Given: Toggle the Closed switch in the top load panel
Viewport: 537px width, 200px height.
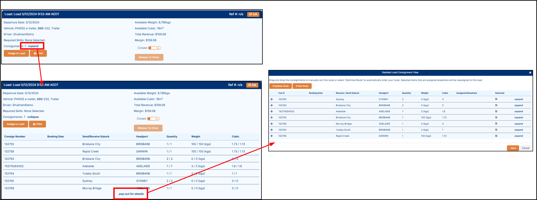Looking at the screenshot, I should [x=154, y=48].
